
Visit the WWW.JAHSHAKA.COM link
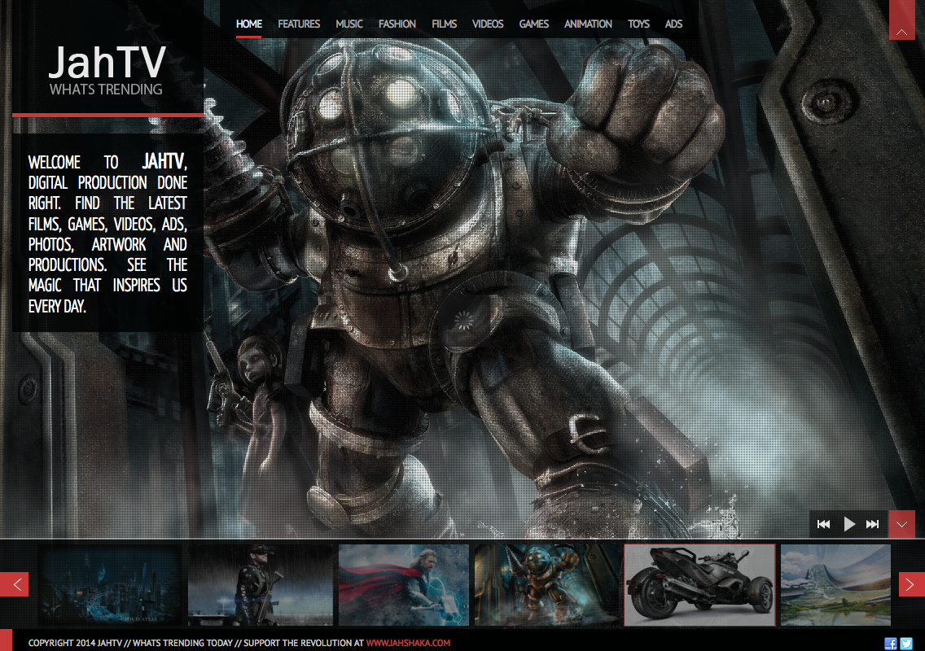point(408,643)
